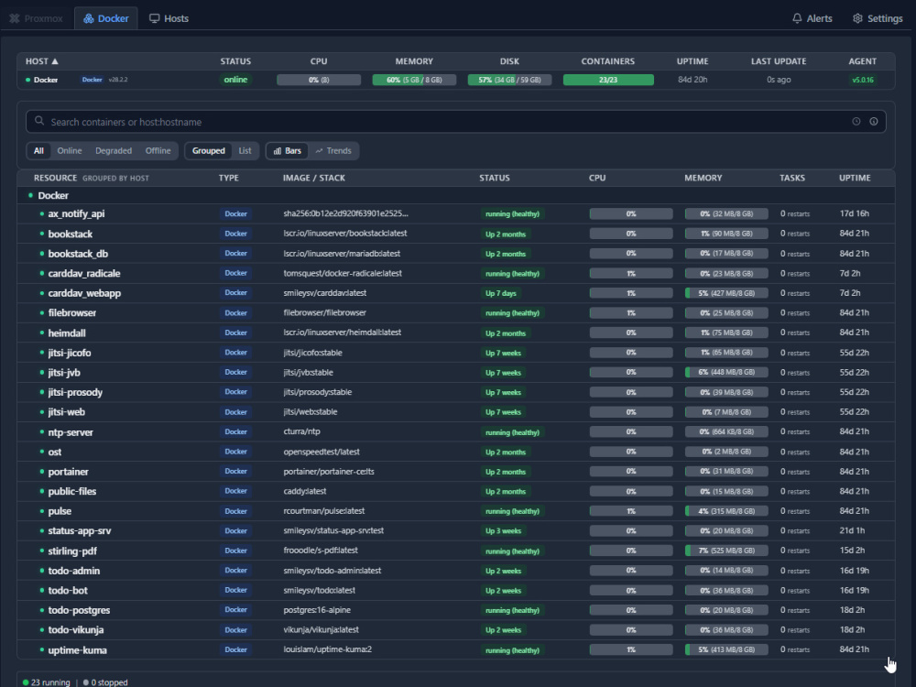916x687 pixels.
Task: Open the Proxmox tab
Action: pyautogui.click(x=37, y=18)
